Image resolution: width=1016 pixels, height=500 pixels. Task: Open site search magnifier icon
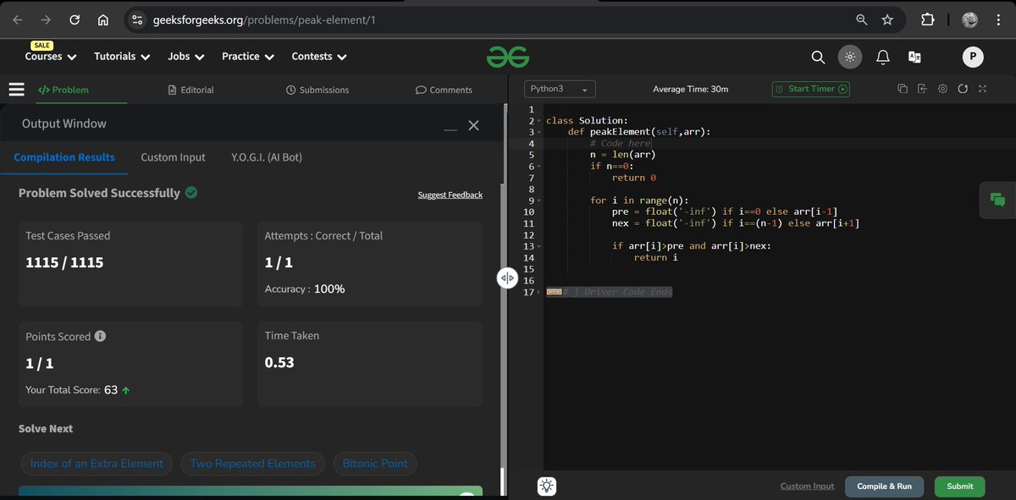click(818, 57)
